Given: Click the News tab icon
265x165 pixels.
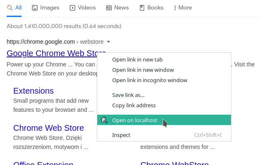Looking at the screenshot, I should (109, 8).
